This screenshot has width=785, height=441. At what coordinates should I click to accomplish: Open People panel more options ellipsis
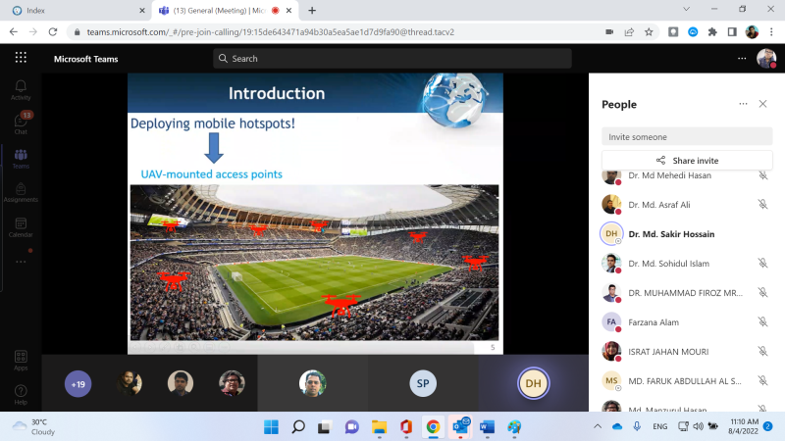click(x=743, y=104)
